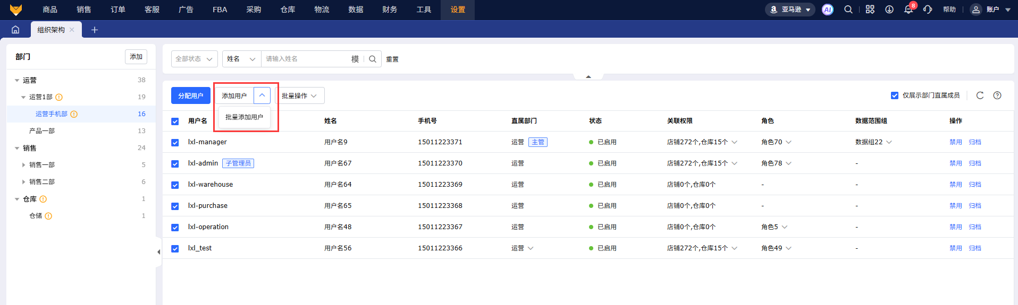This screenshot has width=1018, height=305.
Task: Expand the 销售一部 tree node
Action: [23, 165]
